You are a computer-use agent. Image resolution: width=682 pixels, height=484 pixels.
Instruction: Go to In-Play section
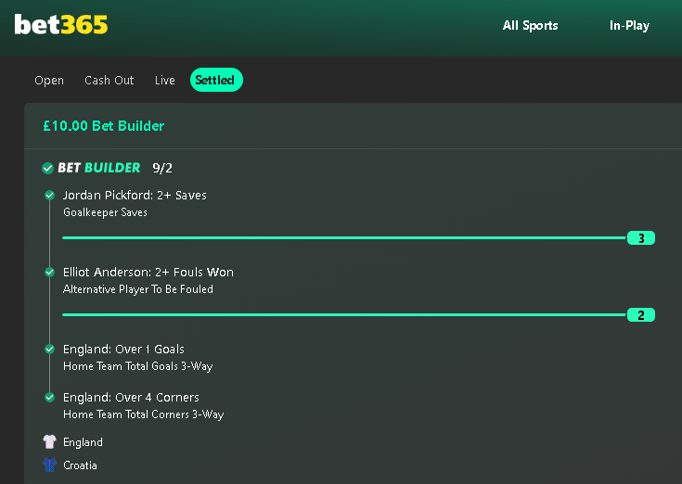[629, 26]
